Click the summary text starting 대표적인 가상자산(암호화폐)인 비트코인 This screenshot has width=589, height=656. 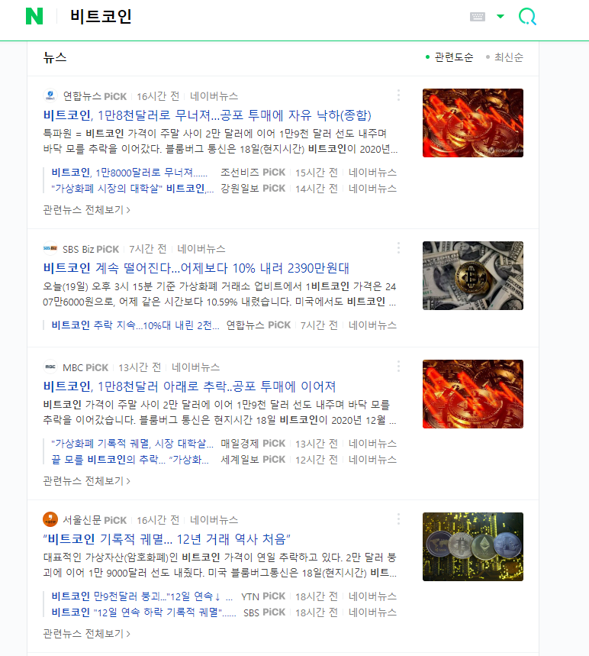click(220, 565)
